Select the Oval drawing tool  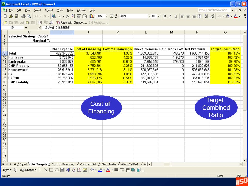click(57, 170)
